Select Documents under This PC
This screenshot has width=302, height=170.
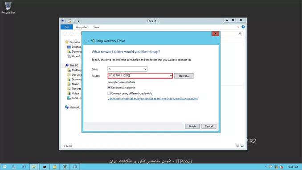pos(74,75)
